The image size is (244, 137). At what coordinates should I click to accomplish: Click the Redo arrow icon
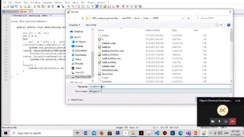53,6
